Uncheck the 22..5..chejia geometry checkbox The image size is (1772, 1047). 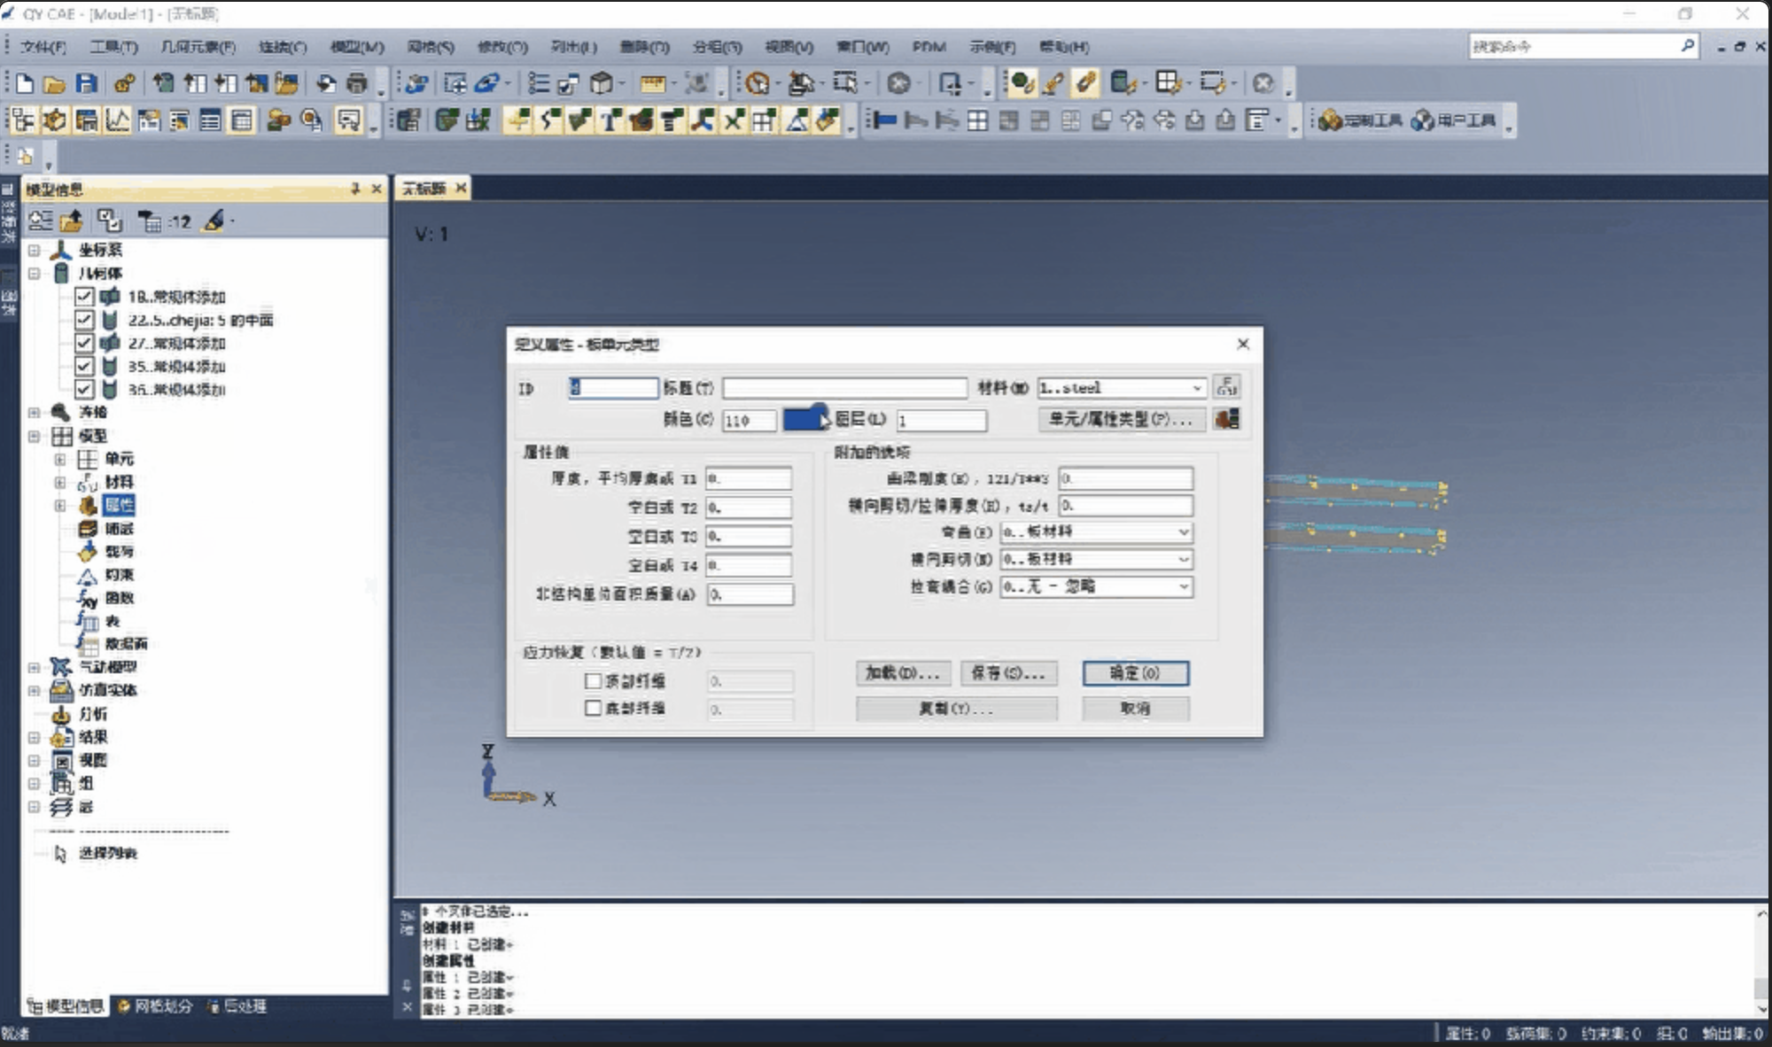[x=84, y=320]
